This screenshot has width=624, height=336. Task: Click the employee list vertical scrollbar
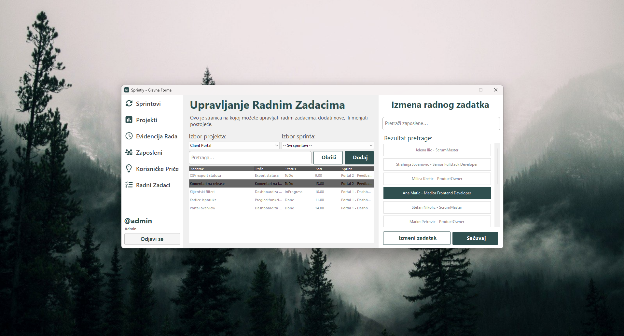coord(497,166)
